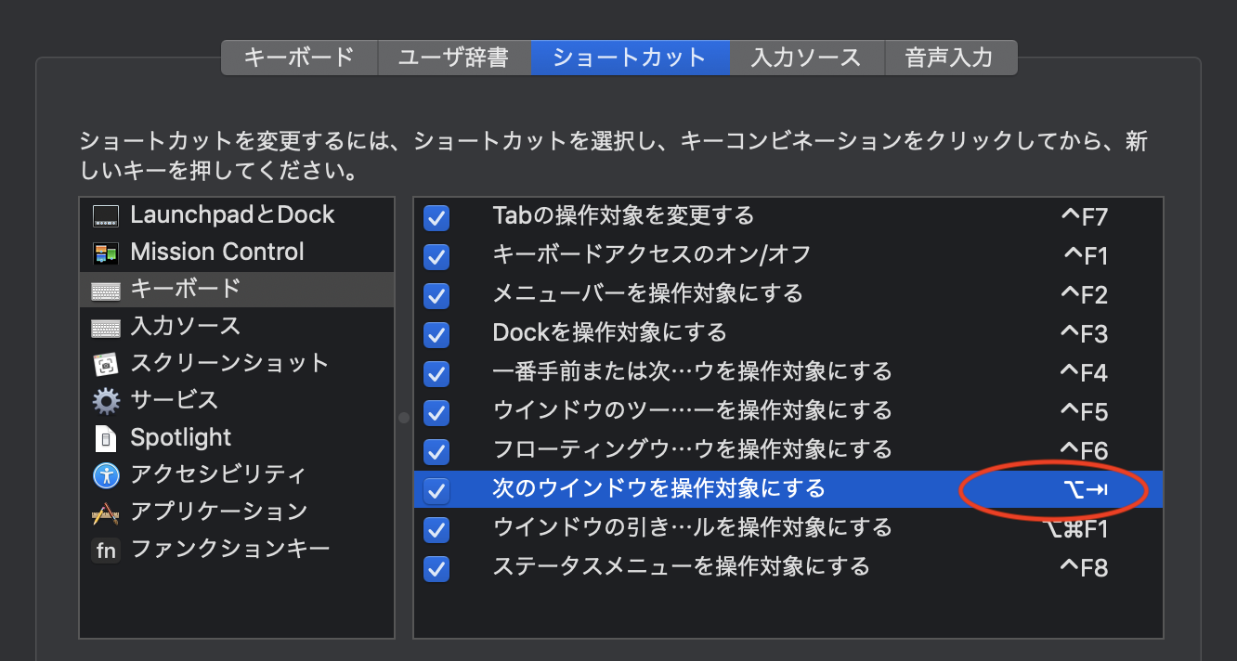Uncheck ステータスメニューを操作対象にする
This screenshot has height=661, width=1237.
click(x=436, y=569)
